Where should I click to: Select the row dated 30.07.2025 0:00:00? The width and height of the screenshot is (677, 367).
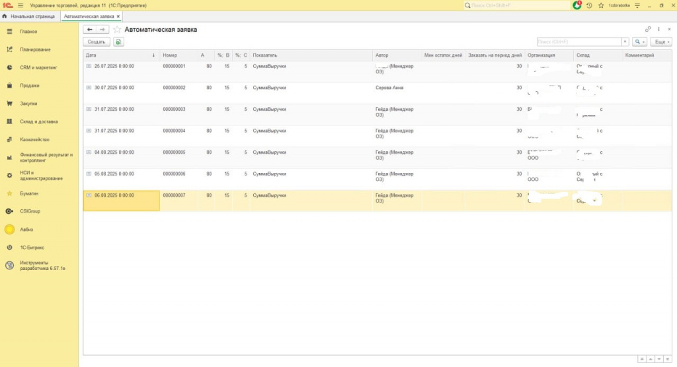point(378,92)
